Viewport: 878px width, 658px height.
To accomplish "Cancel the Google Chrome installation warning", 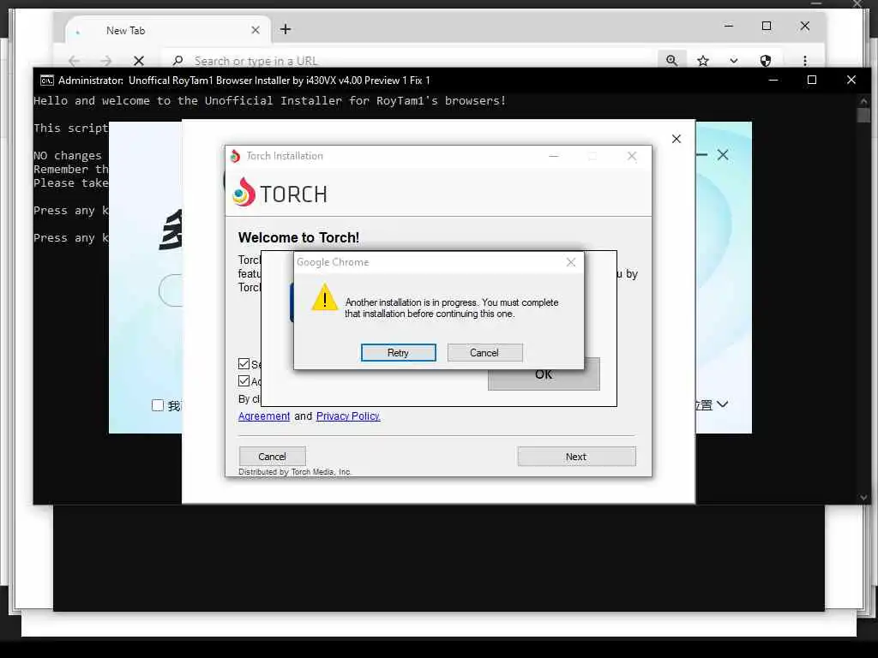I will coord(484,352).
